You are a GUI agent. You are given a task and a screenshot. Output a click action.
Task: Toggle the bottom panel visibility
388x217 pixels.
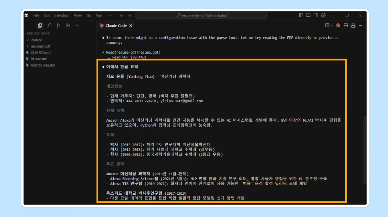pyautogui.click(x=308, y=15)
